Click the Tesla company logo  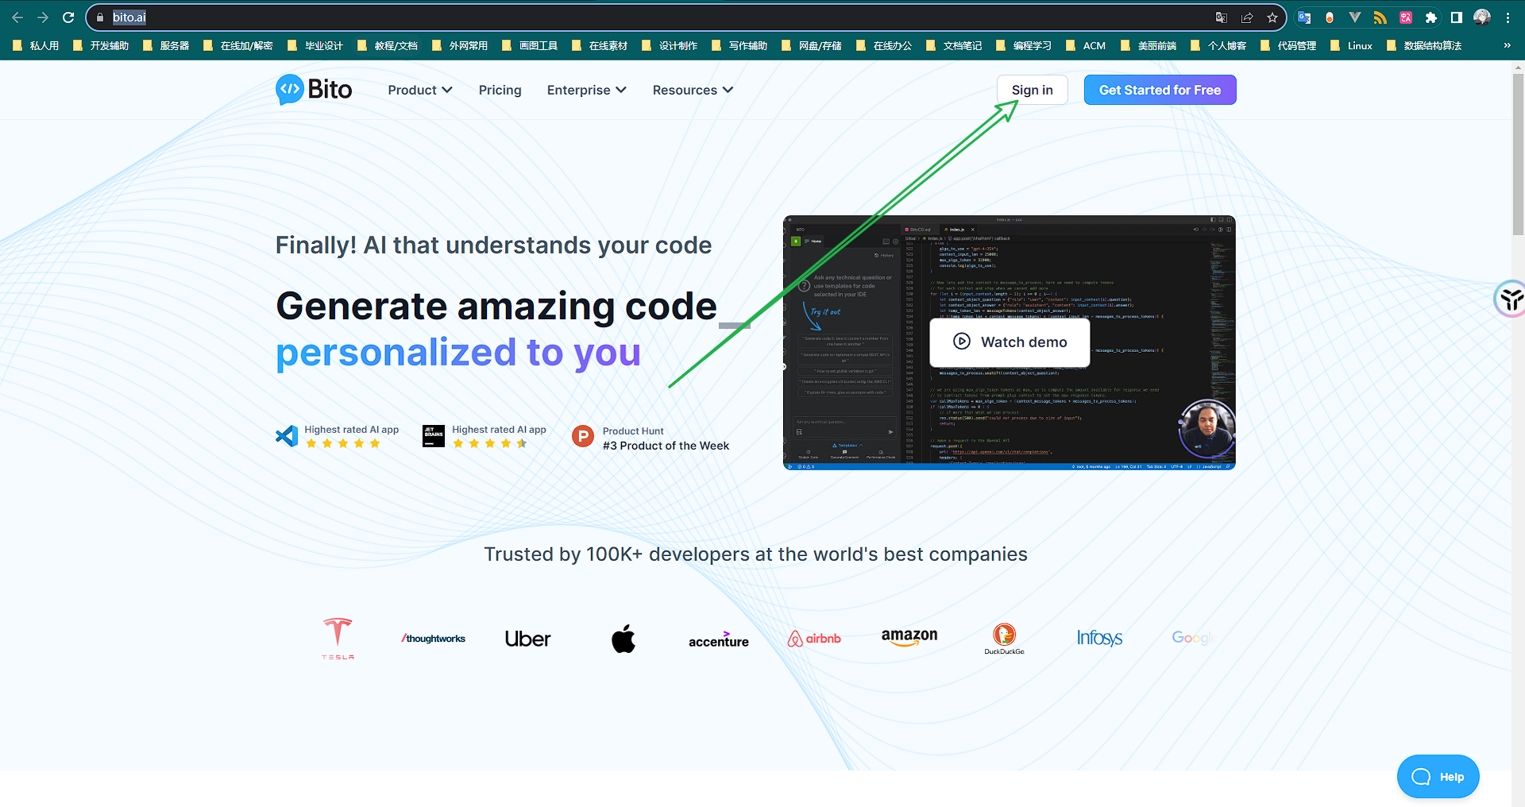(338, 639)
